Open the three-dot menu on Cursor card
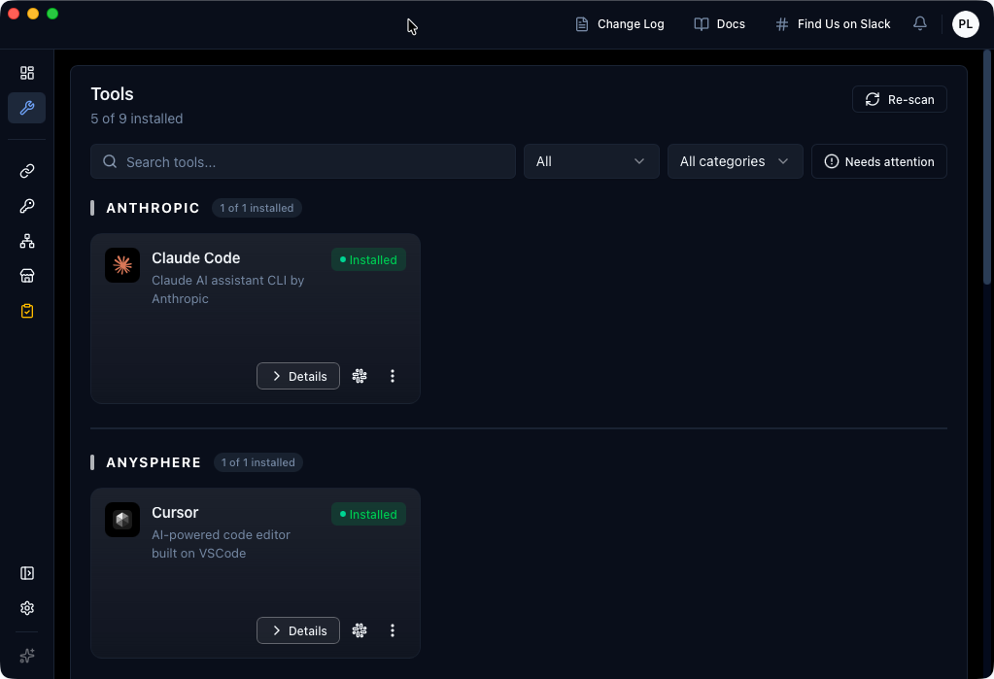 (393, 630)
